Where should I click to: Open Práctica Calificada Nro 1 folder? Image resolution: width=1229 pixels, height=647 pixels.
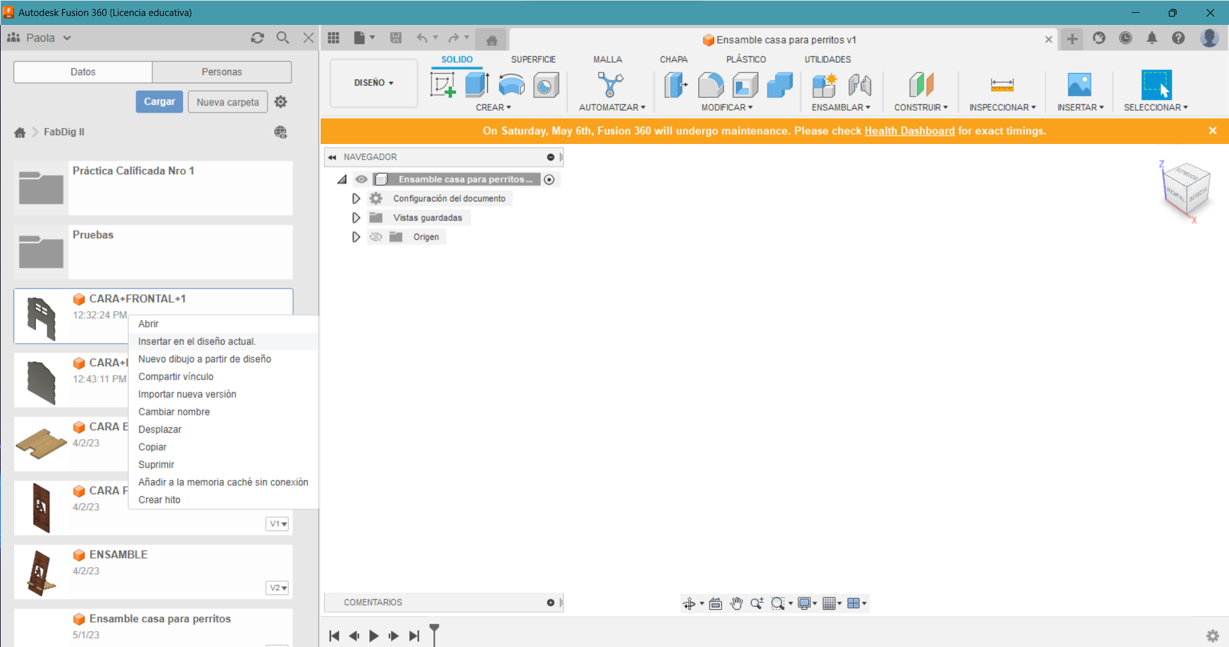click(154, 188)
